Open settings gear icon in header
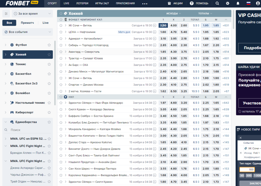 coord(228,3)
